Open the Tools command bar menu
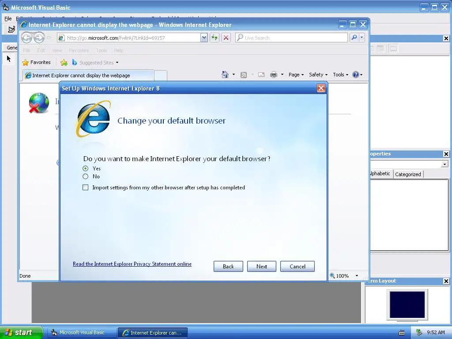 point(340,75)
